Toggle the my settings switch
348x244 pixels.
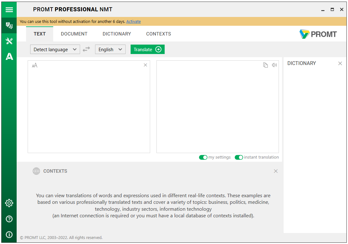tap(203, 157)
